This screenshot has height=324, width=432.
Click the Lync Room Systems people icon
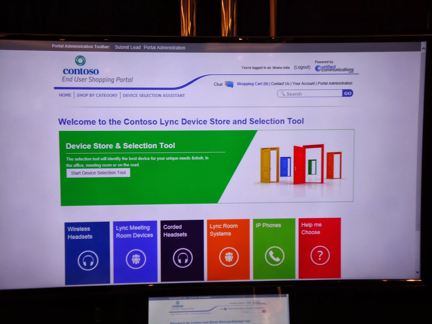point(229,256)
